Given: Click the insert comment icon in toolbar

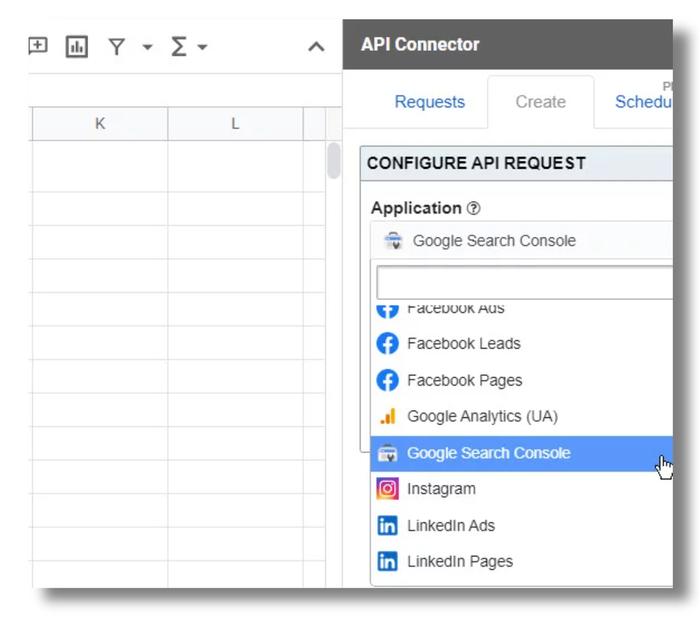Looking at the screenshot, I should pos(38,46).
